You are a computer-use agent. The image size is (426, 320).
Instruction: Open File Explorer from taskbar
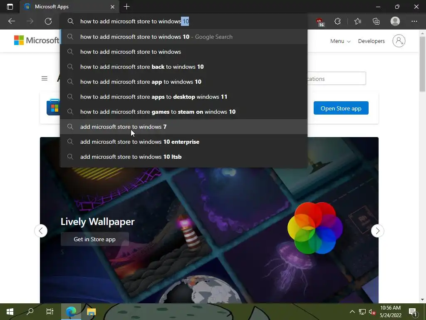(x=91, y=312)
